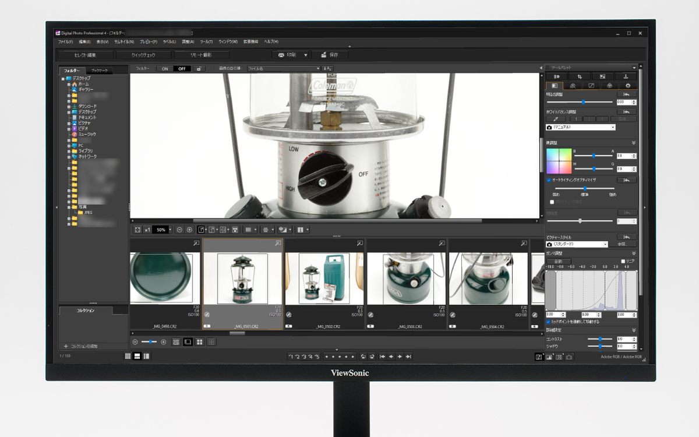Turn the filter ON
The image size is (699, 437).
(165, 69)
